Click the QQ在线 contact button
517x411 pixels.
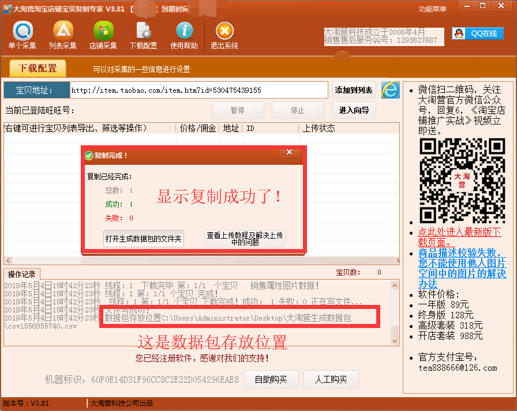pos(478,33)
